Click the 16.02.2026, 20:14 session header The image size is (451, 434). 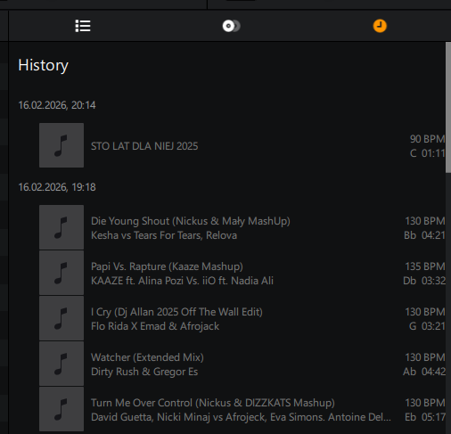pyautogui.click(x=57, y=105)
